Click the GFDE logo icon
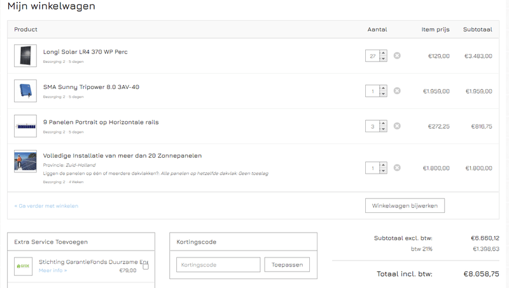 [24, 266]
